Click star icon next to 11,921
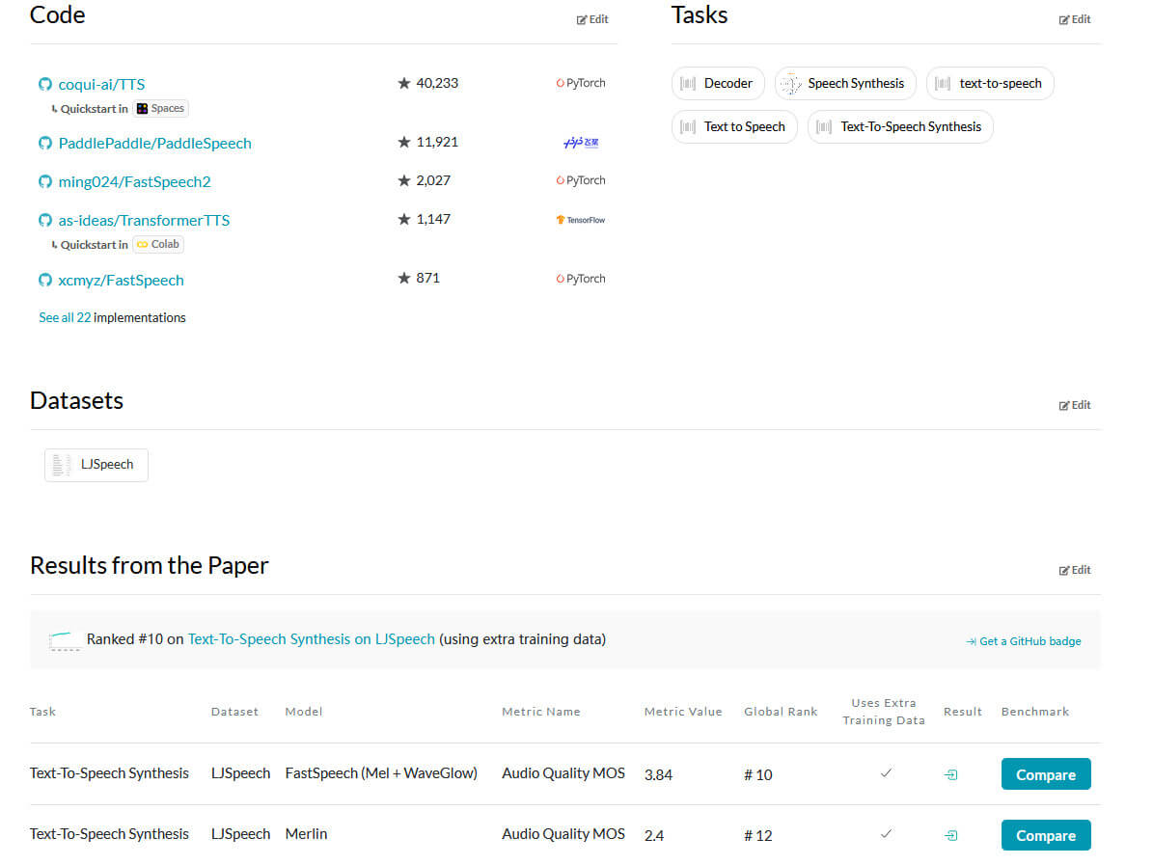1153x865 pixels. (x=403, y=142)
